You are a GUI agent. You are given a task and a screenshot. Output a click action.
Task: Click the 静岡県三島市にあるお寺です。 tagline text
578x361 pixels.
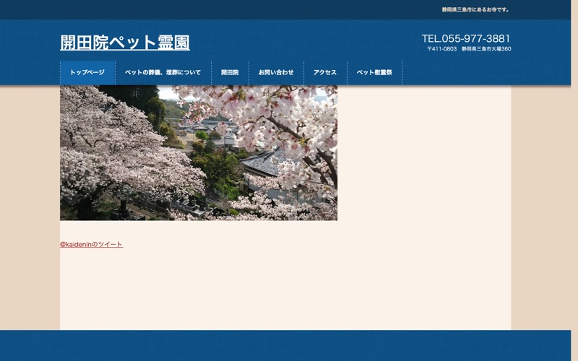tap(475, 10)
